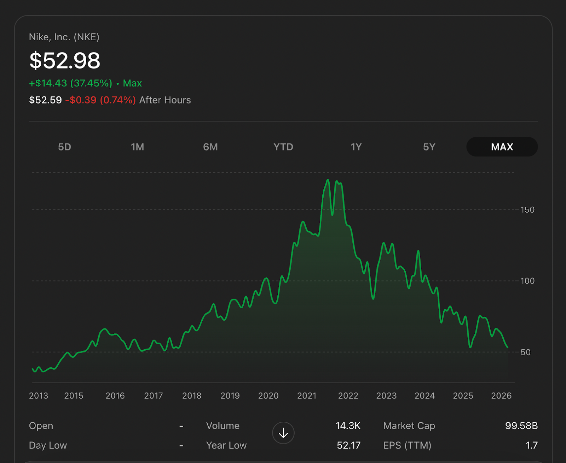Show the 1Y price chart
566x463 pixels.
tap(356, 147)
